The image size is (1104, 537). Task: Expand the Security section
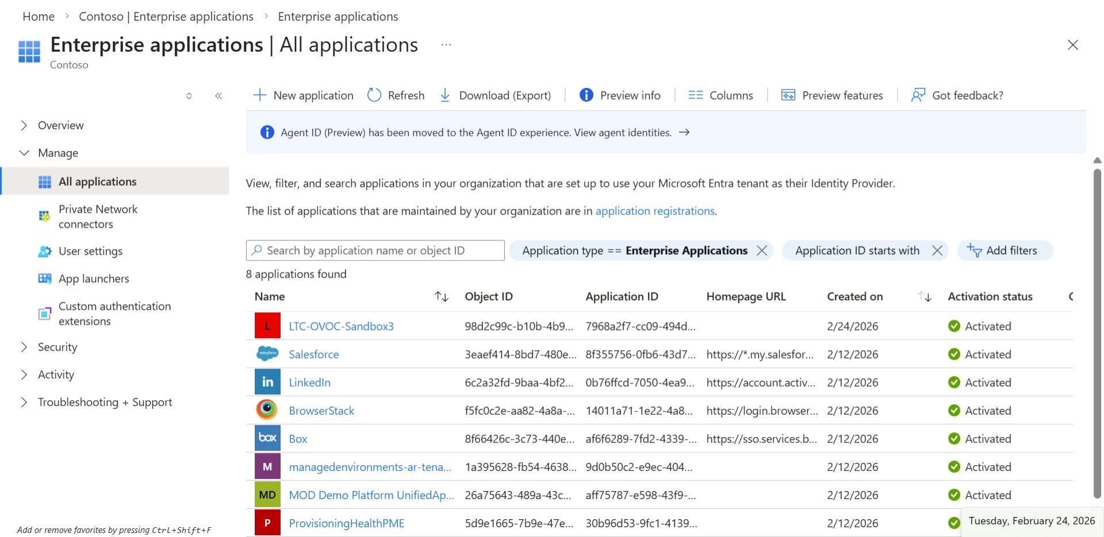pos(24,347)
